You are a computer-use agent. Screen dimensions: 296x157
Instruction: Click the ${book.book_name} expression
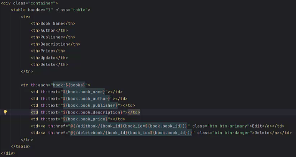pos(84,92)
